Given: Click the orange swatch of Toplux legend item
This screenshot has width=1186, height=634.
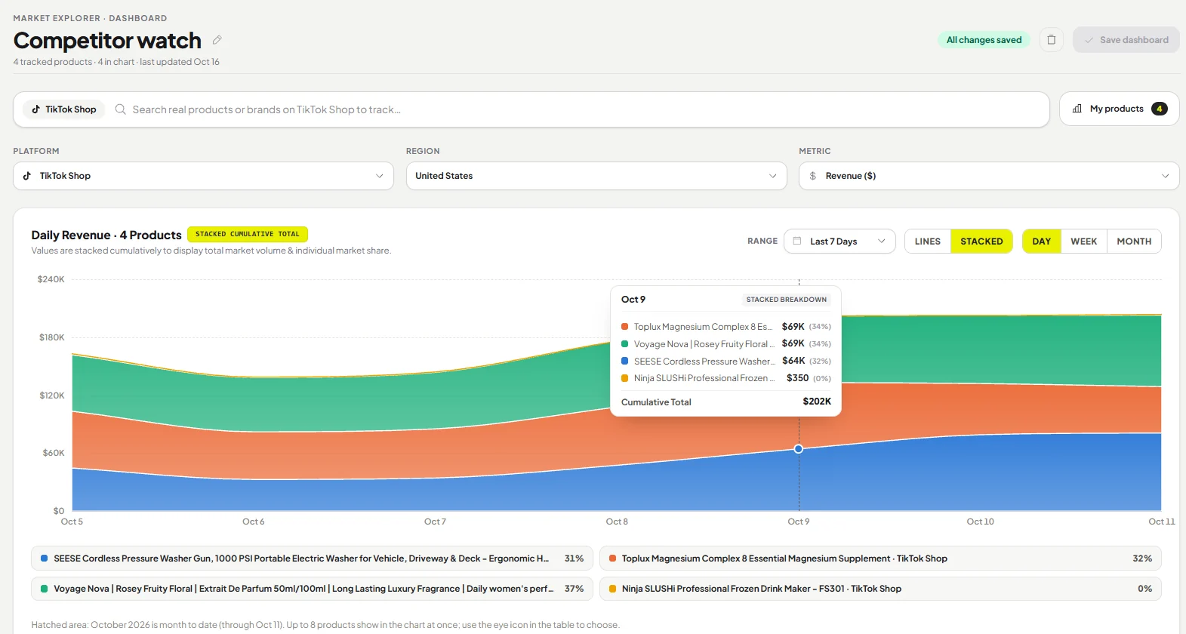Looking at the screenshot, I should pyautogui.click(x=613, y=559).
